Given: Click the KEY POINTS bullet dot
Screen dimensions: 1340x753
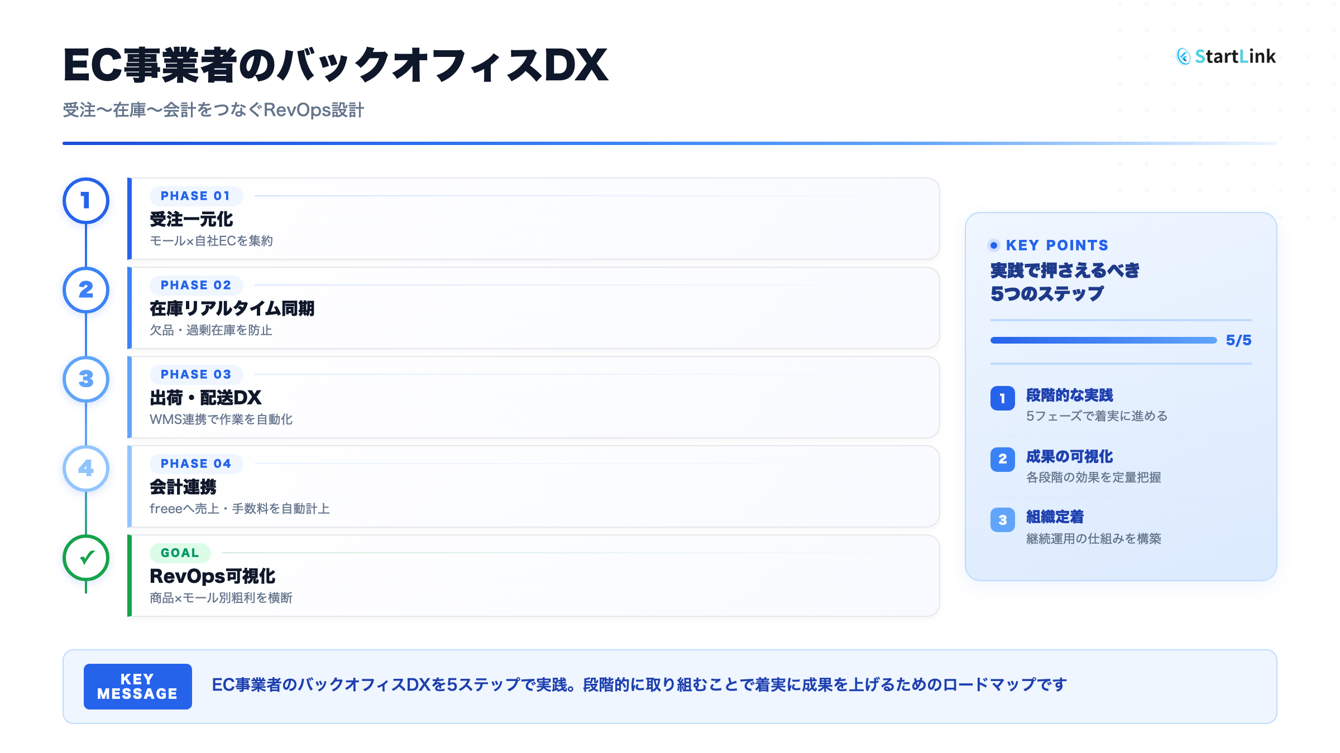Looking at the screenshot, I should pyautogui.click(x=994, y=245).
